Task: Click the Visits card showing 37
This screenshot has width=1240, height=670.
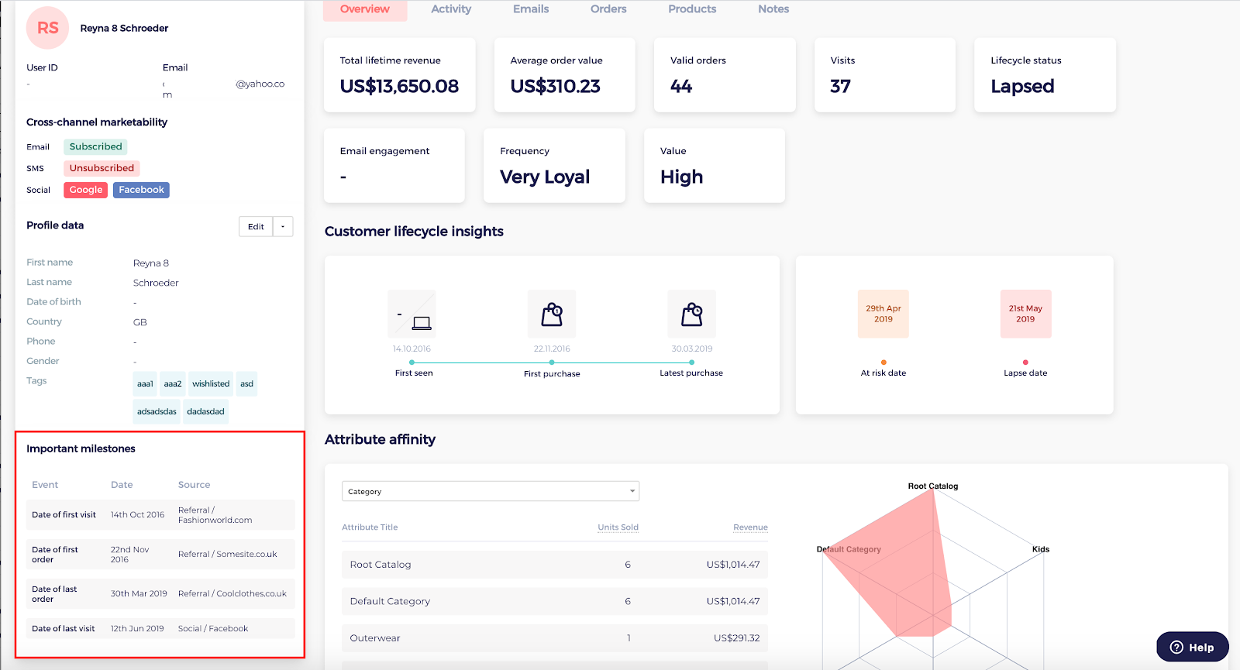Action: 884,75
